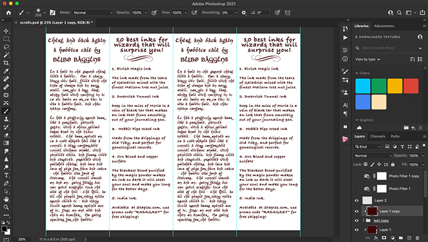Open the brush Opacity dropdown arrow

[x=146, y=13]
